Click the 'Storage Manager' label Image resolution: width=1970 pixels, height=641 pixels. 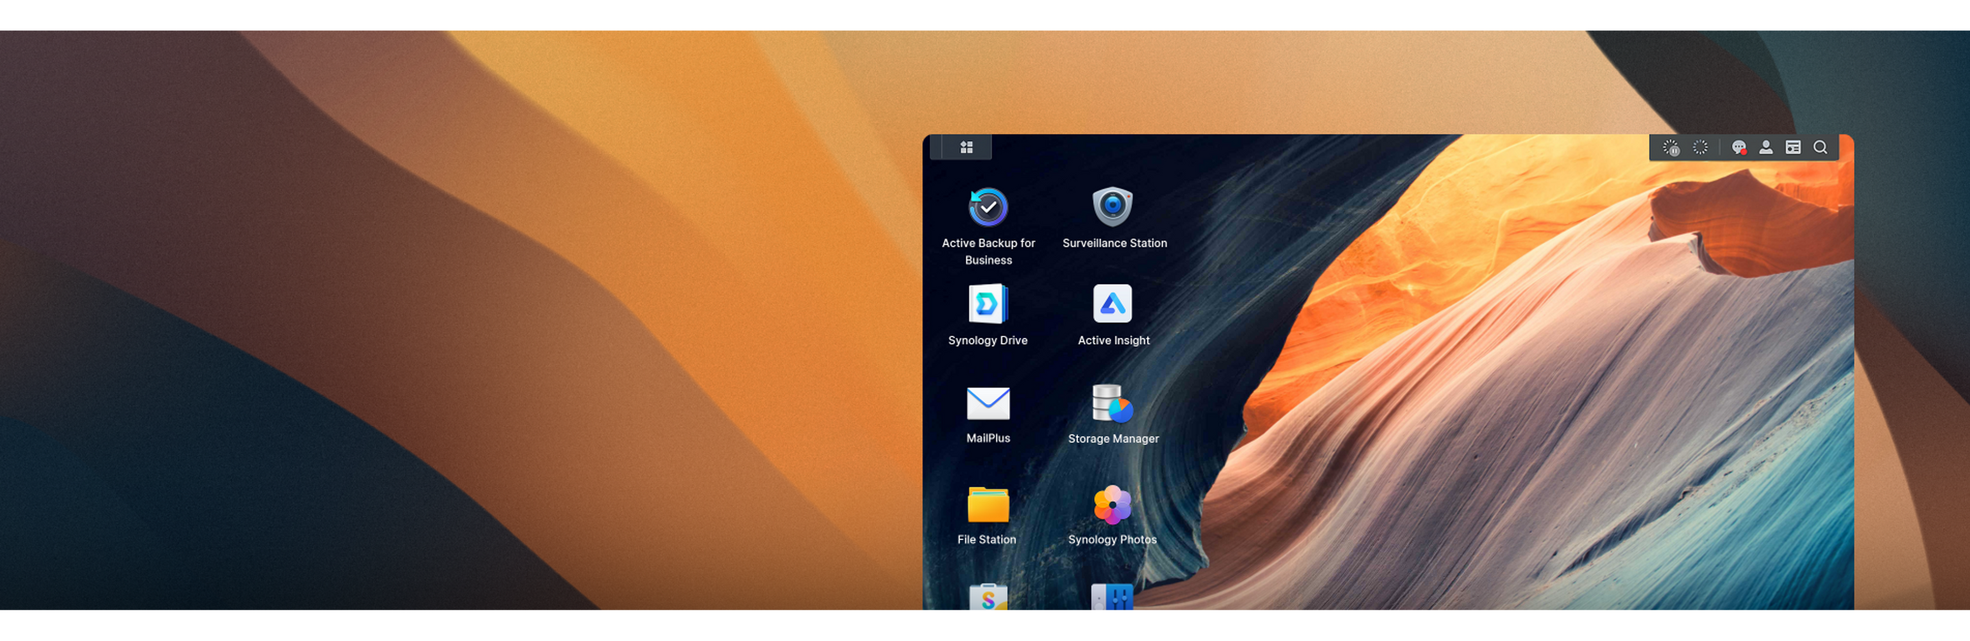coord(1113,438)
